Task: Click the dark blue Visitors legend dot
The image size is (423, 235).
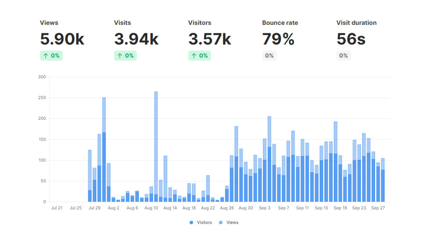Action: pyautogui.click(x=191, y=222)
